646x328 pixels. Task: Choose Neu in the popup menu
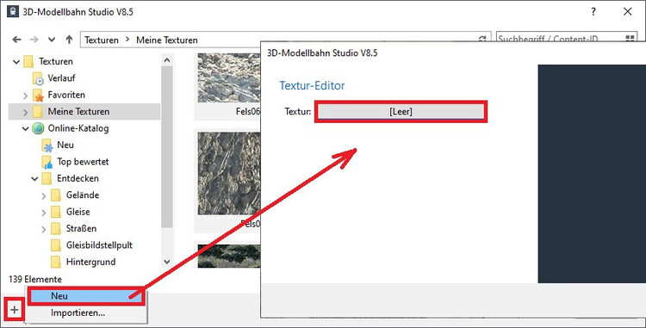coord(86,296)
